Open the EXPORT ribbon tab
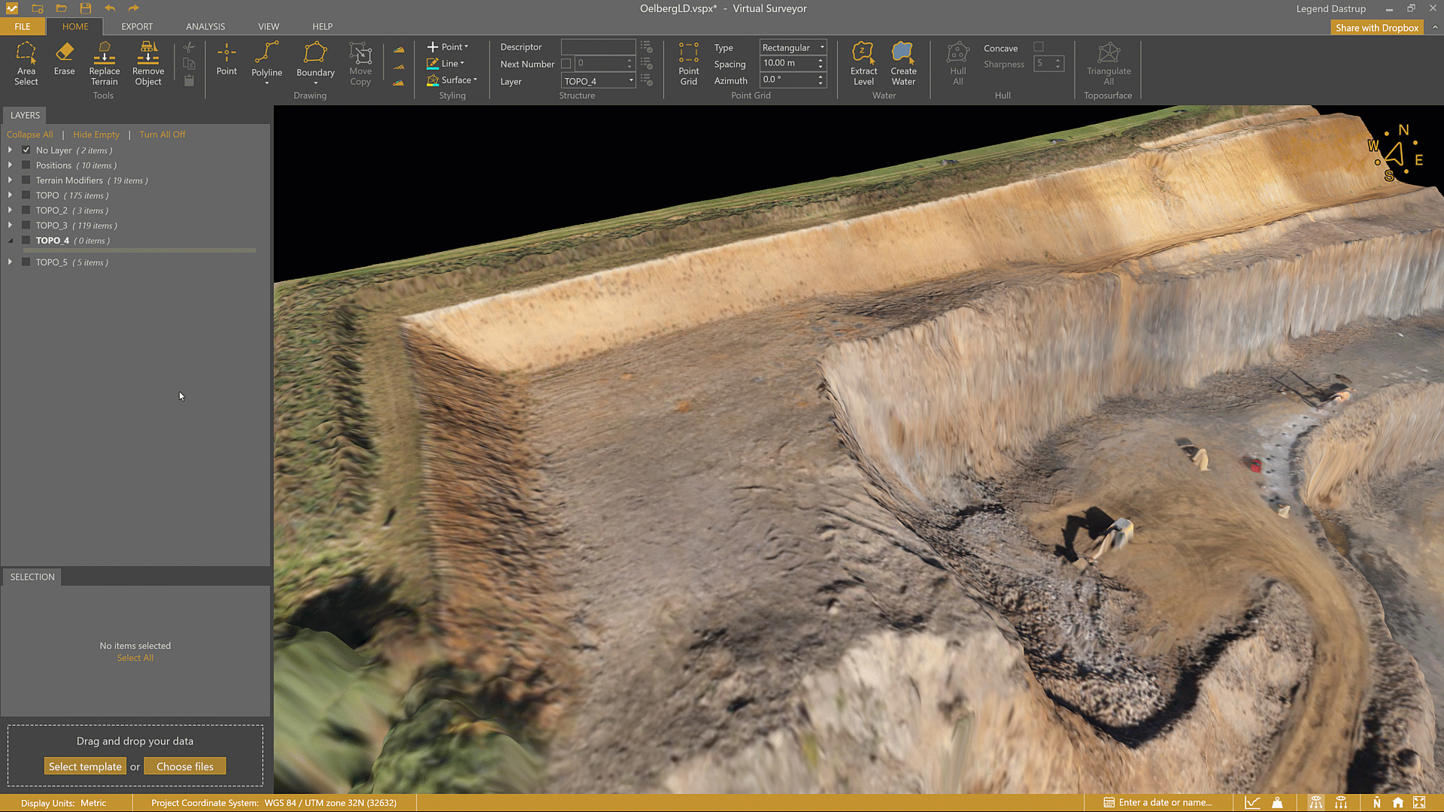Screen dimensions: 1444x812 point(137,26)
